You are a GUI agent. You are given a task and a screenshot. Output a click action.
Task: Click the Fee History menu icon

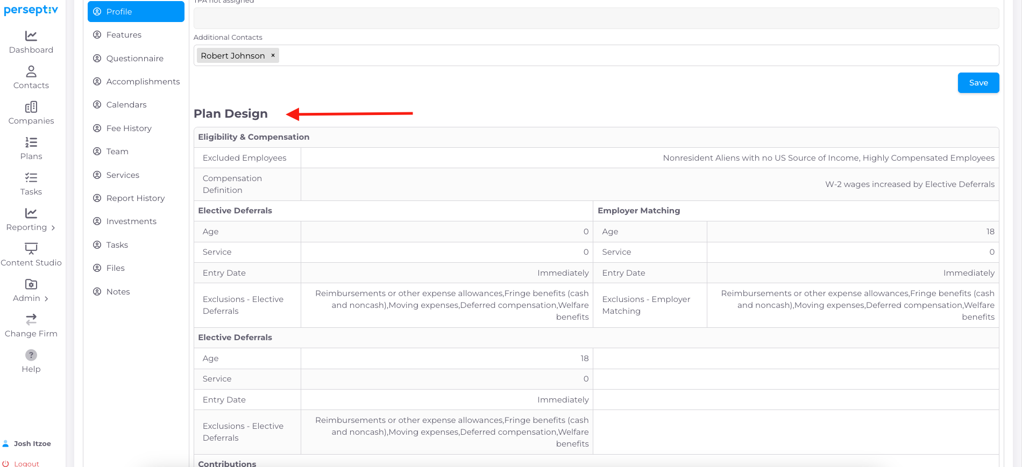[x=97, y=128]
